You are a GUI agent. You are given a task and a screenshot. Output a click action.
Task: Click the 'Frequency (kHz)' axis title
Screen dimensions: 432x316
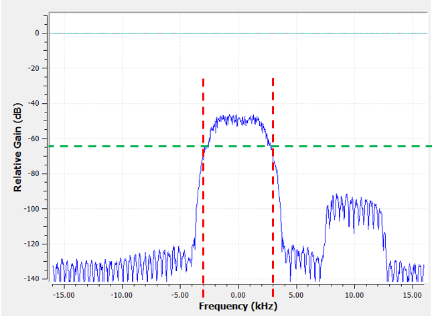pos(237,307)
